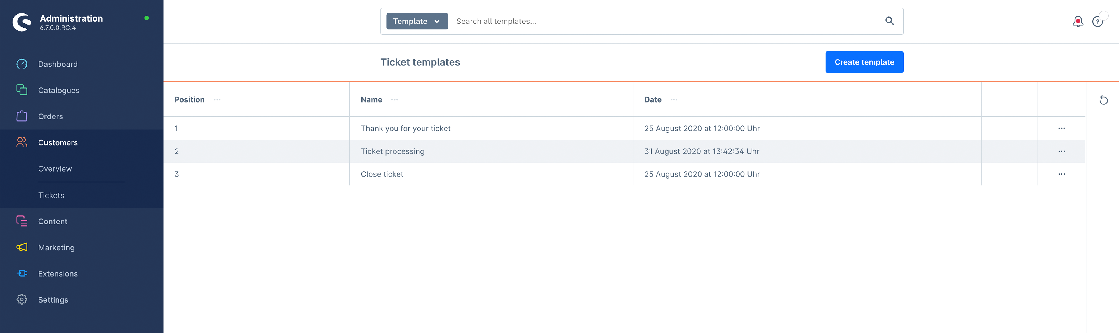Viewport: 1119px width, 333px height.
Task: Open the help question mark icon
Action: point(1097,21)
